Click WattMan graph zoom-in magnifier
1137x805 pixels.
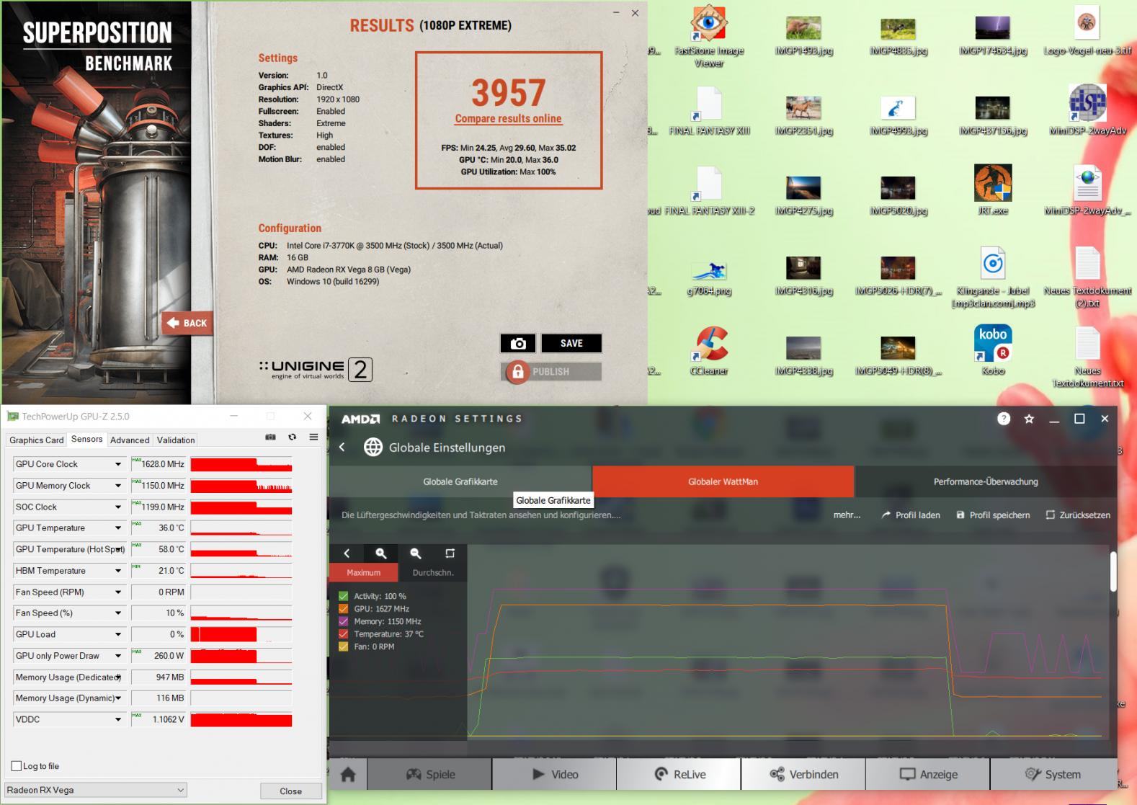point(381,553)
